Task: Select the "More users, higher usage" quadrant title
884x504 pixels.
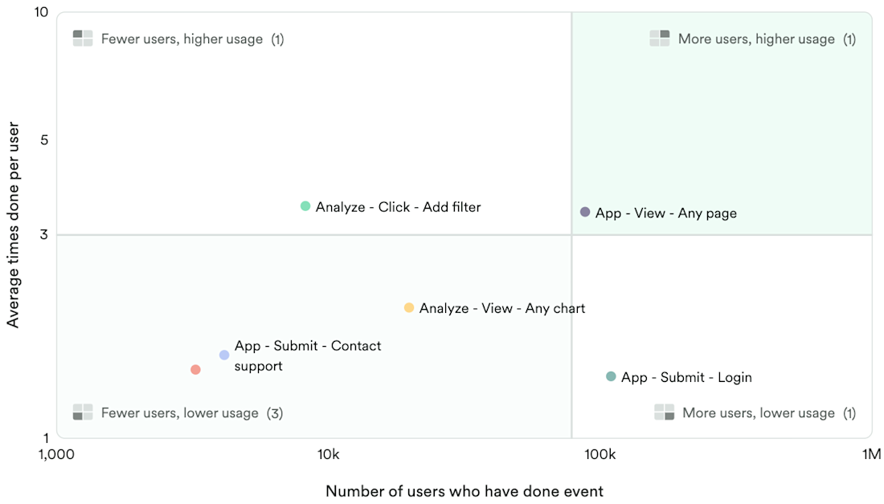Action: coord(756,39)
